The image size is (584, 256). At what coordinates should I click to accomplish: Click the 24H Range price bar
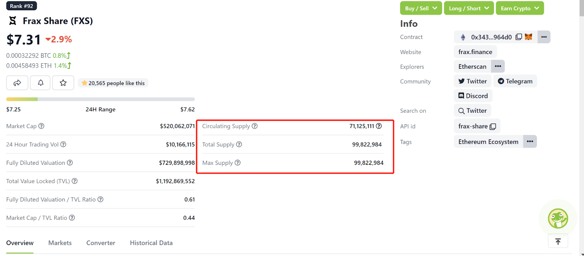pos(100,99)
